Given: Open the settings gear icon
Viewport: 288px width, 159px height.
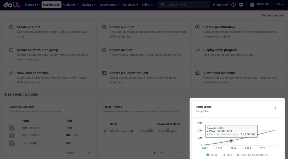Looking at the screenshot, I should coord(241,5).
